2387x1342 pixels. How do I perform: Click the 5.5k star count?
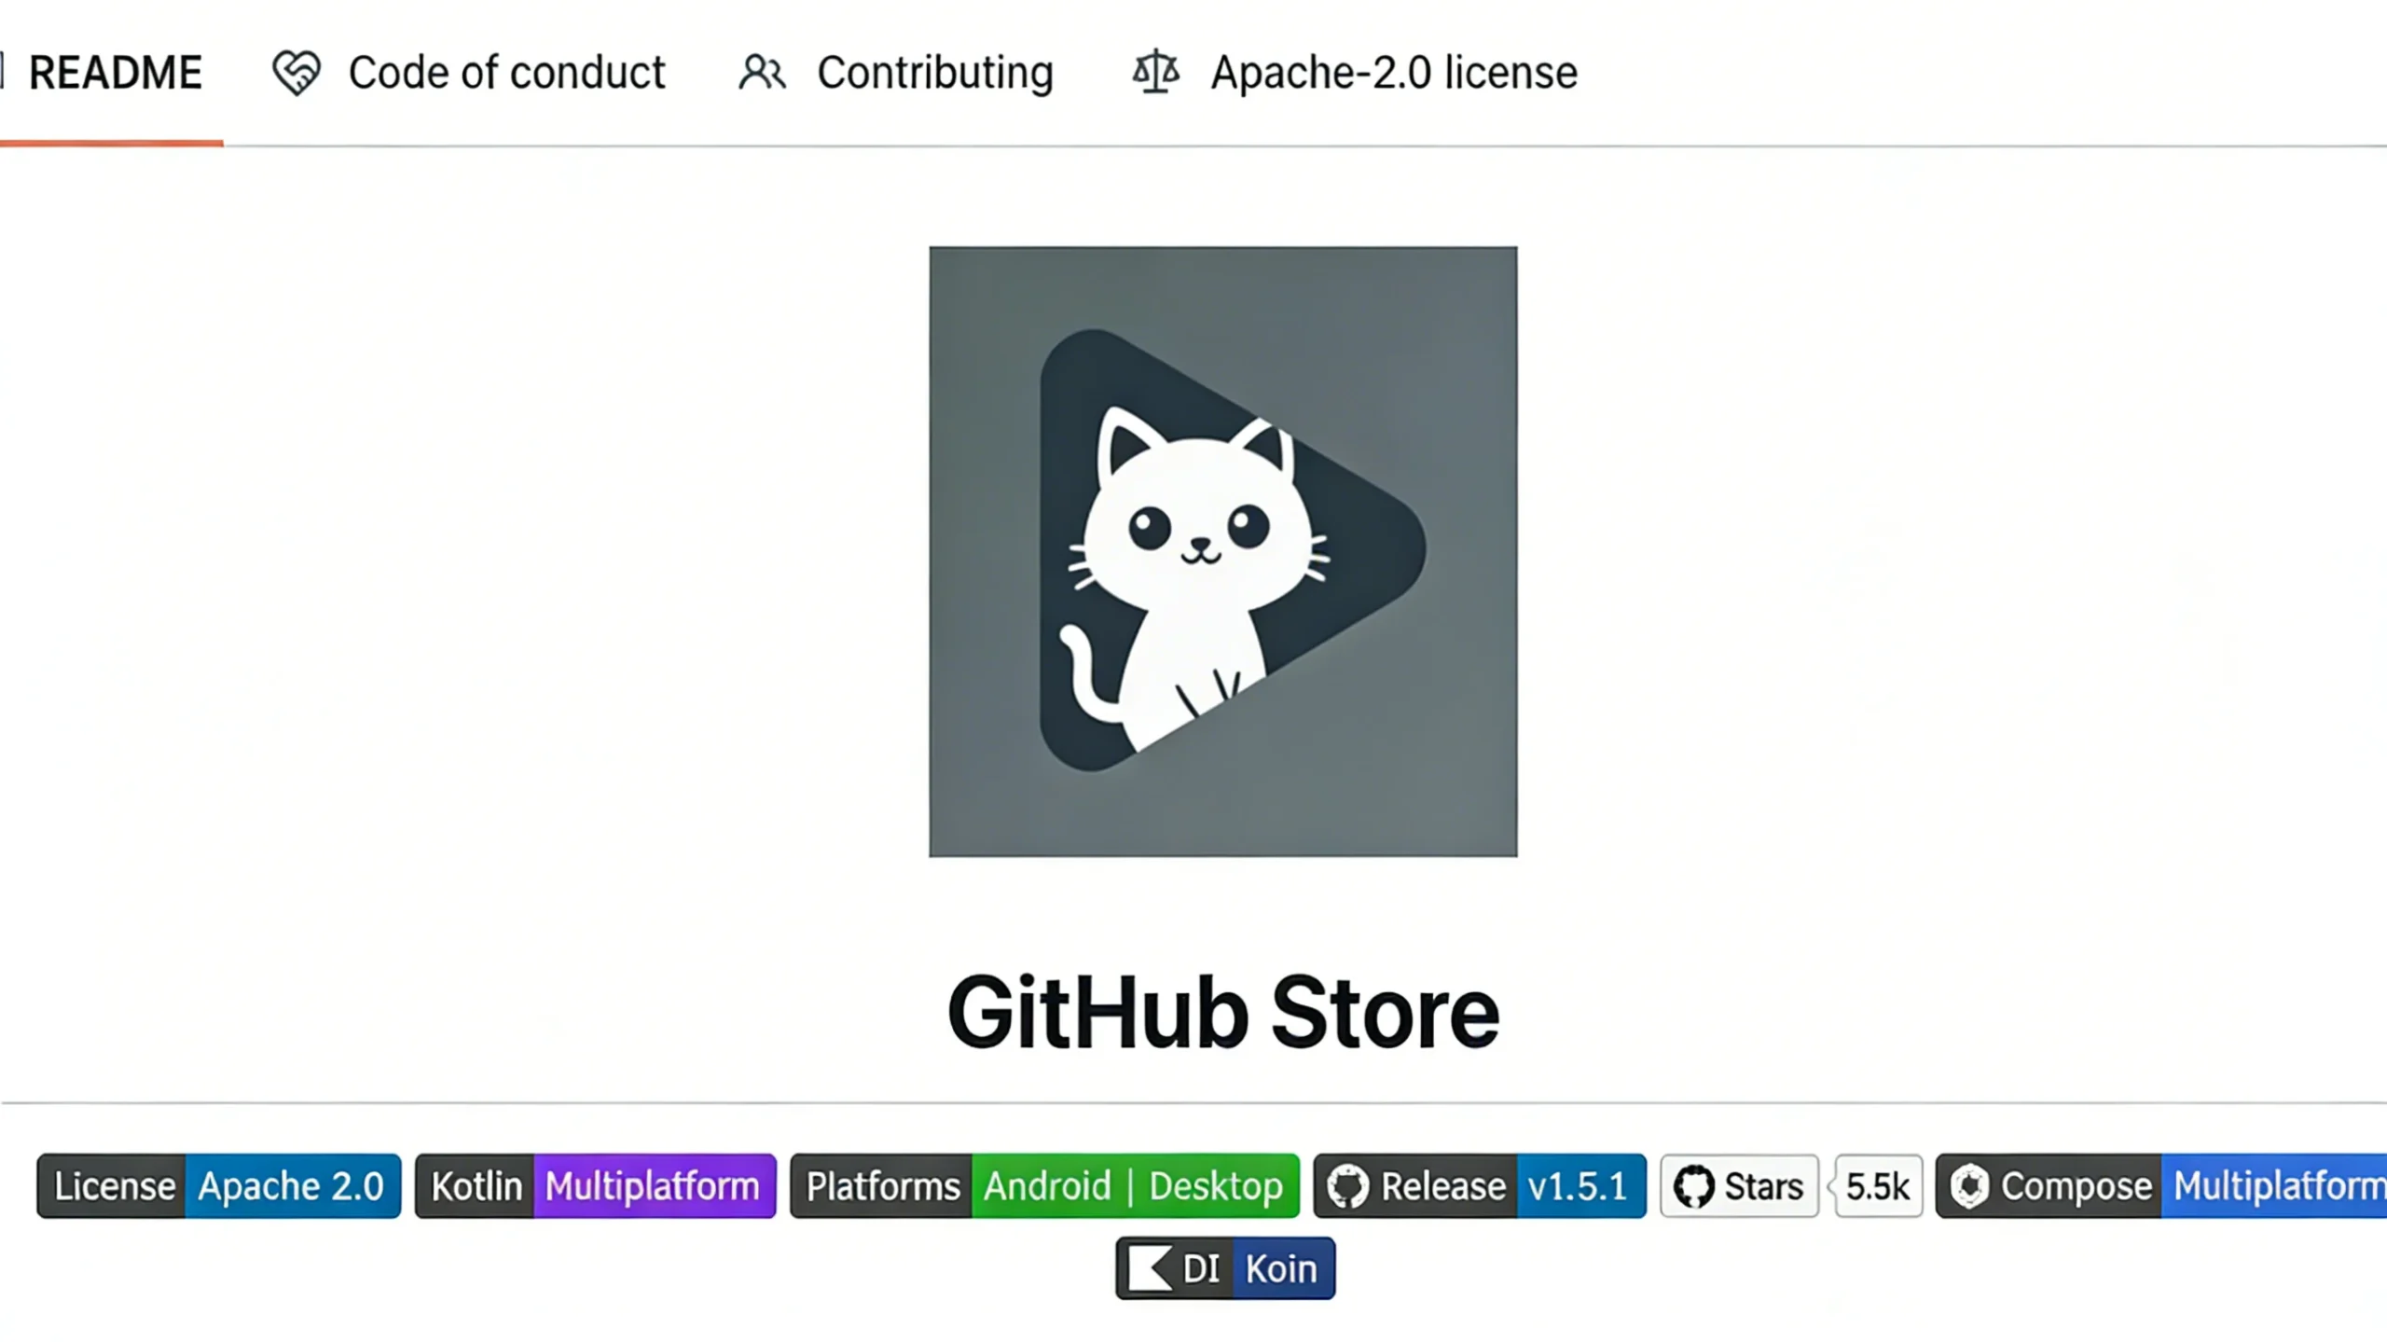pos(1877,1186)
